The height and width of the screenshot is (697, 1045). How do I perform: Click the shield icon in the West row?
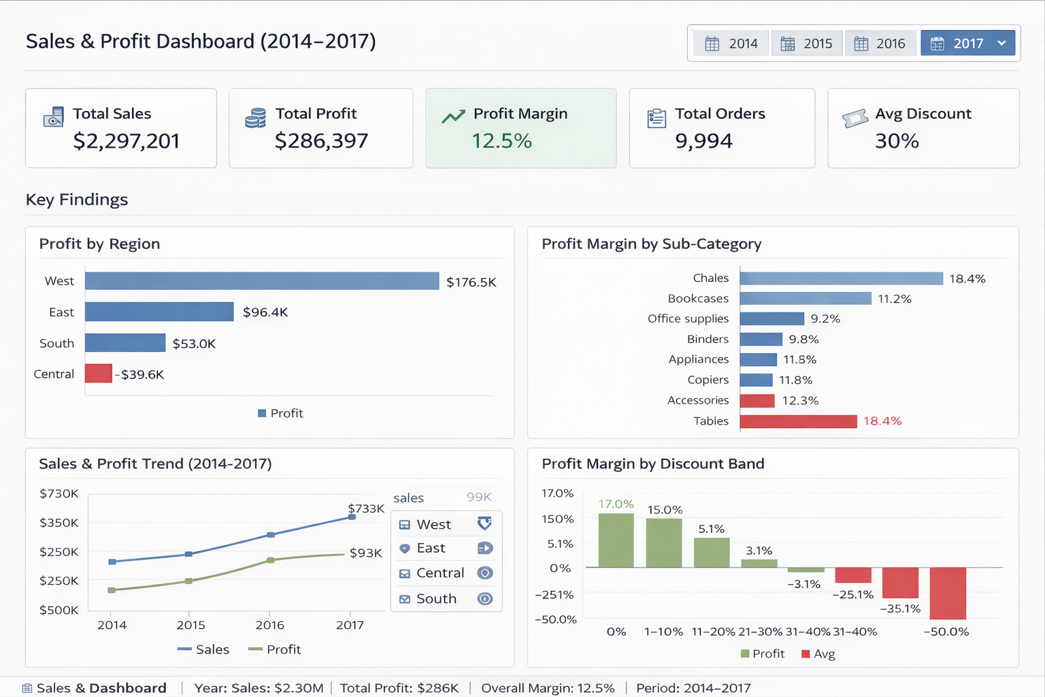tap(484, 523)
